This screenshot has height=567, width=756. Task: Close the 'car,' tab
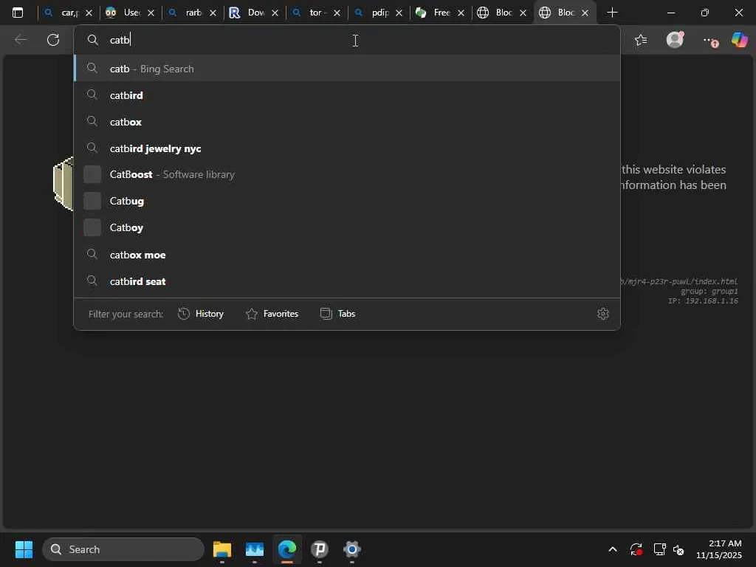pyautogui.click(x=89, y=13)
